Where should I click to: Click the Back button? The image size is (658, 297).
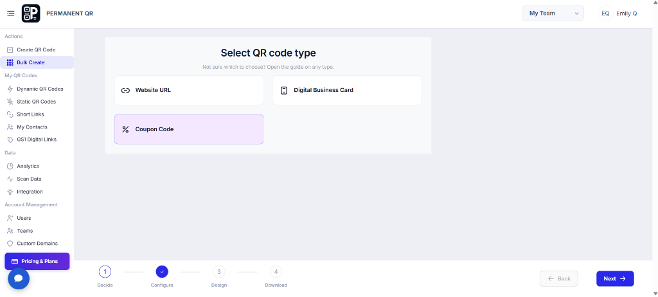click(x=558, y=278)
